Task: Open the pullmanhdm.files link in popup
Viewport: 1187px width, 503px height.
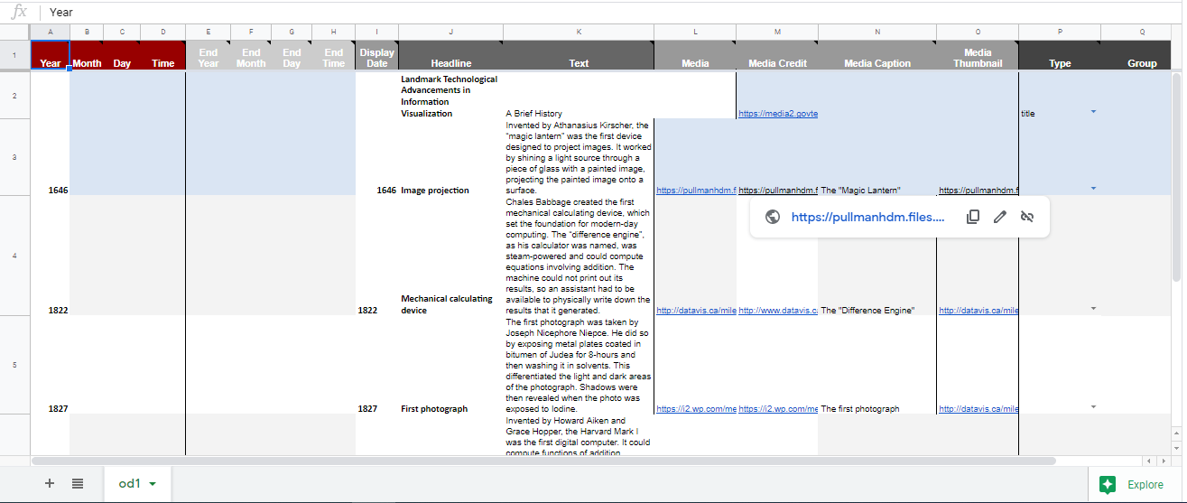Action: (867, 217)
